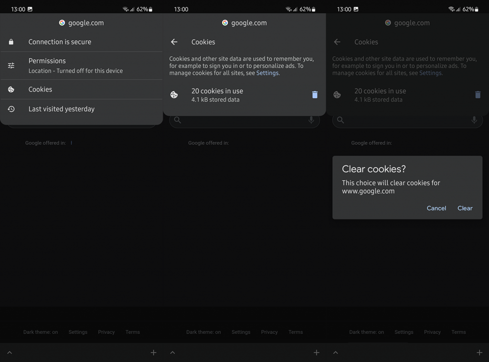Tap the dimmed back arrow in the right Cookies panel
Image resolution: width=489 pixels, height=362 pixels.
tap(337, 42)
